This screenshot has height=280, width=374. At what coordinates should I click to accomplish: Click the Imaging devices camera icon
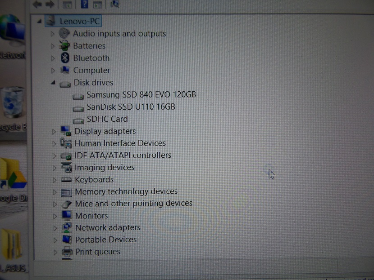pyautogui.click(x=66, y=168)
